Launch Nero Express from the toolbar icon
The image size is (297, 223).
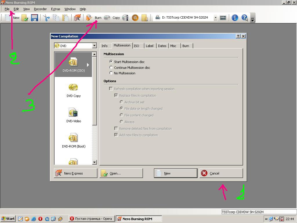77,18
